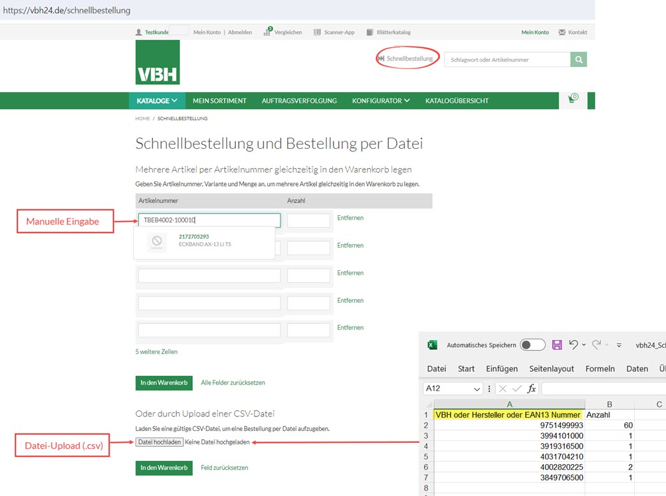The width and height of the screenshot is (666, 496).
Task: Click the Abmelden link
Action: click(240, 33)
